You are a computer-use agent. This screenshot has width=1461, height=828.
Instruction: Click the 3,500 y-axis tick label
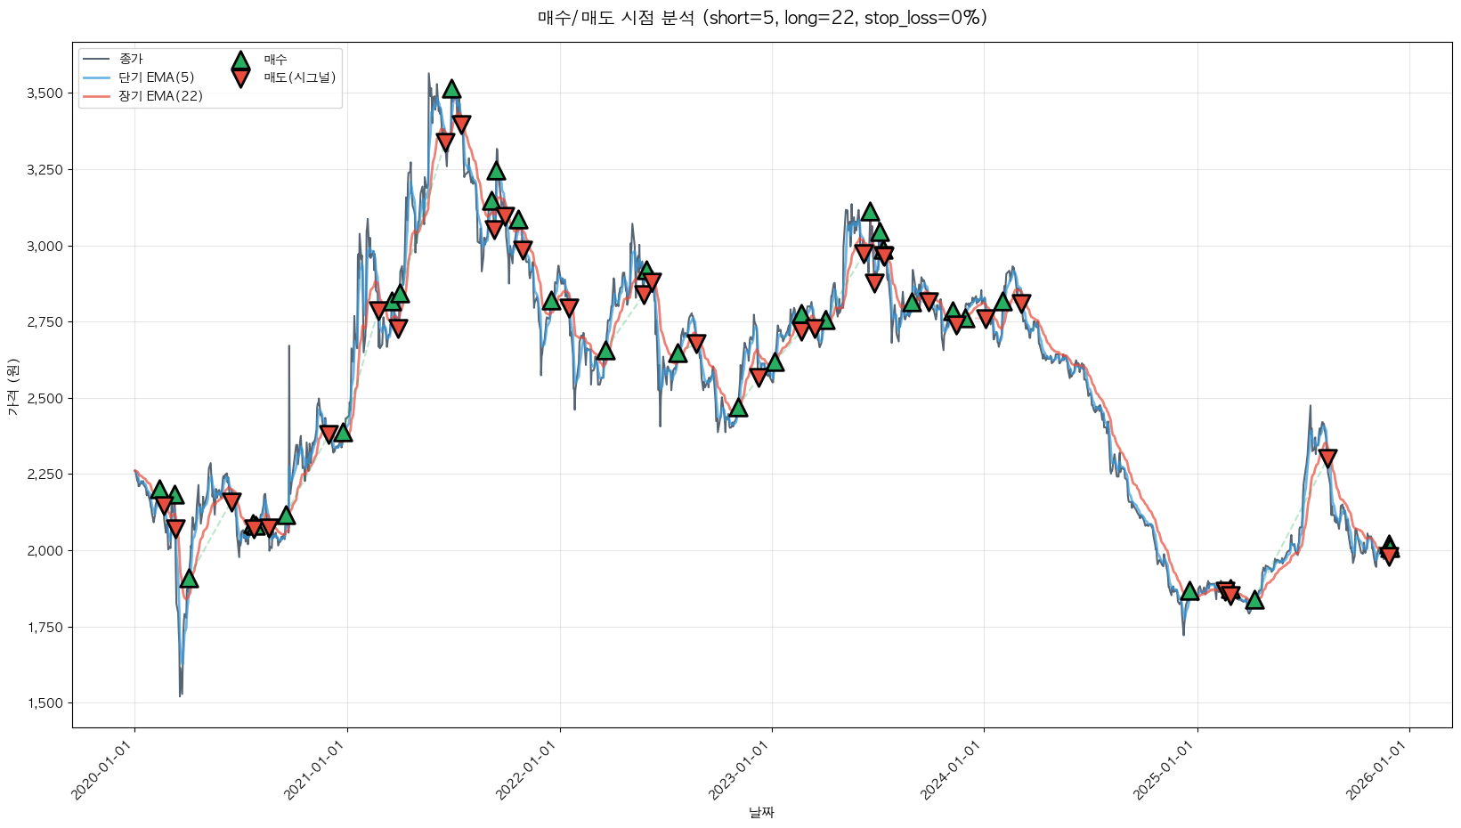point(45,93)
